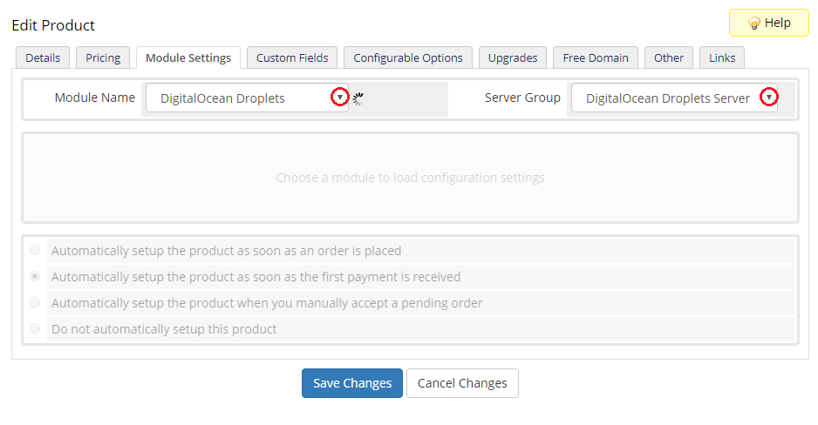Select Do not automatically setup this product
818x425 pixels.
click(35, 328)
